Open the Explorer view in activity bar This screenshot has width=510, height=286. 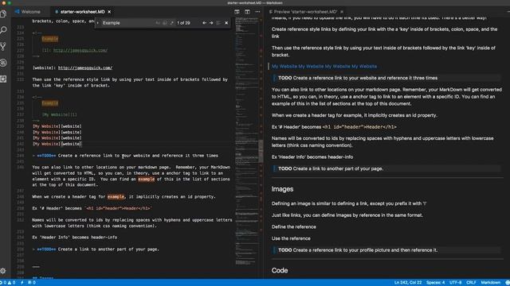3,14
